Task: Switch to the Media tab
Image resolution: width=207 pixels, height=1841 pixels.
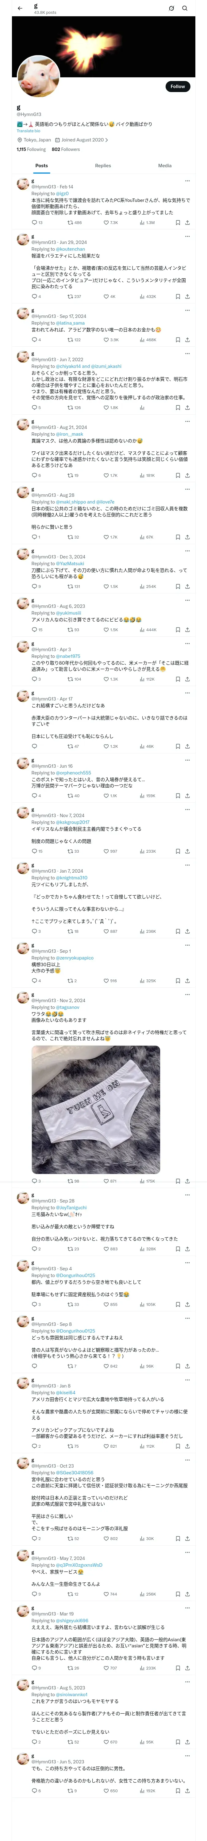Action: click(165, 165)
